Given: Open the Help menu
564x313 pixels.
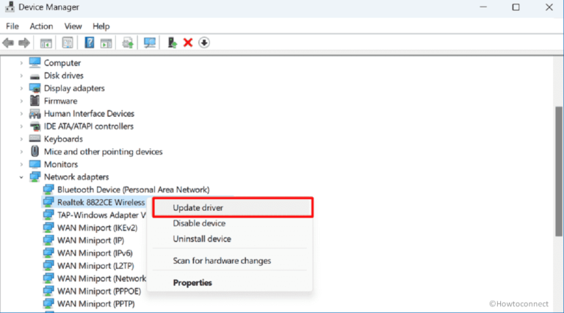Looking at the screenshot, I should pos(101,26).
